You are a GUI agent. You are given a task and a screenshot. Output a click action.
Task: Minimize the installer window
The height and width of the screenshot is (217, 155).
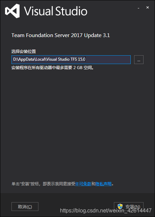[x=138, y=8]
